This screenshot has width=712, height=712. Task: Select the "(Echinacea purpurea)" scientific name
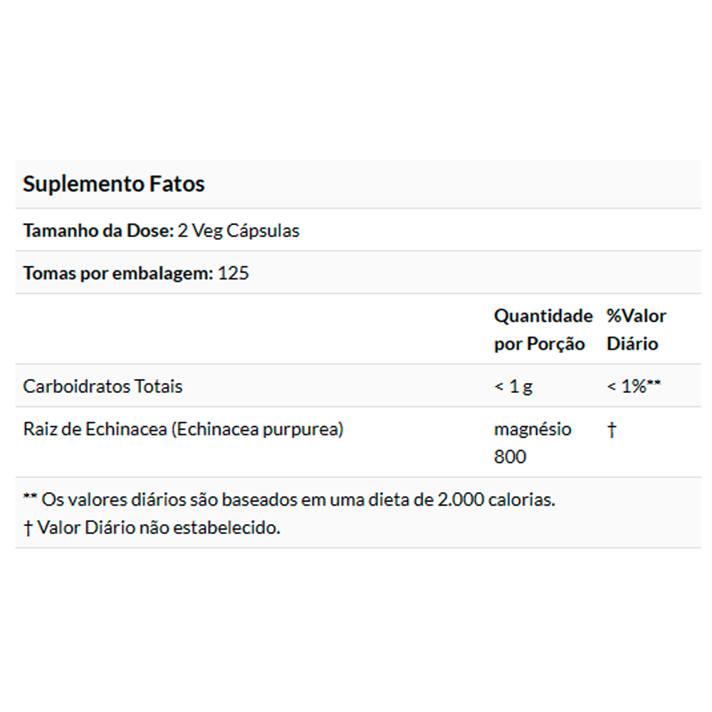pos(256,429)
